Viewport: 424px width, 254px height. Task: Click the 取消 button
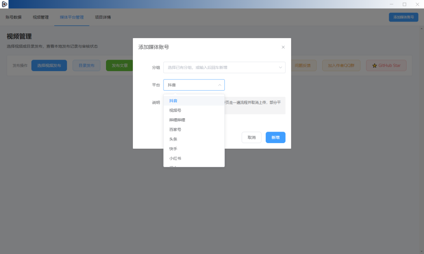[x=251, y=137]
